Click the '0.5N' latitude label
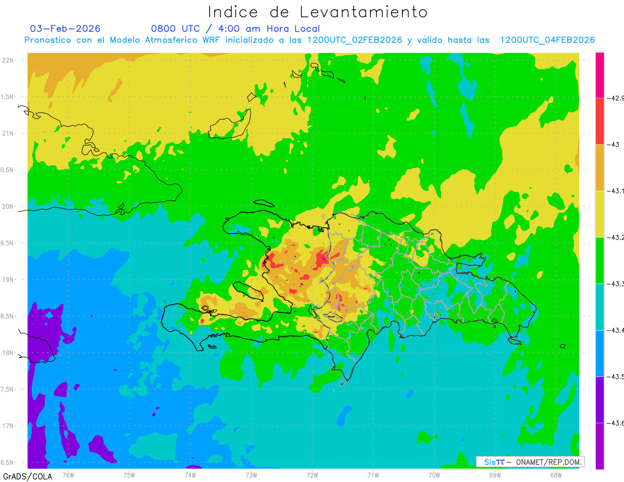This screenshot has width=624, height=482. click(x=8, y=170)
